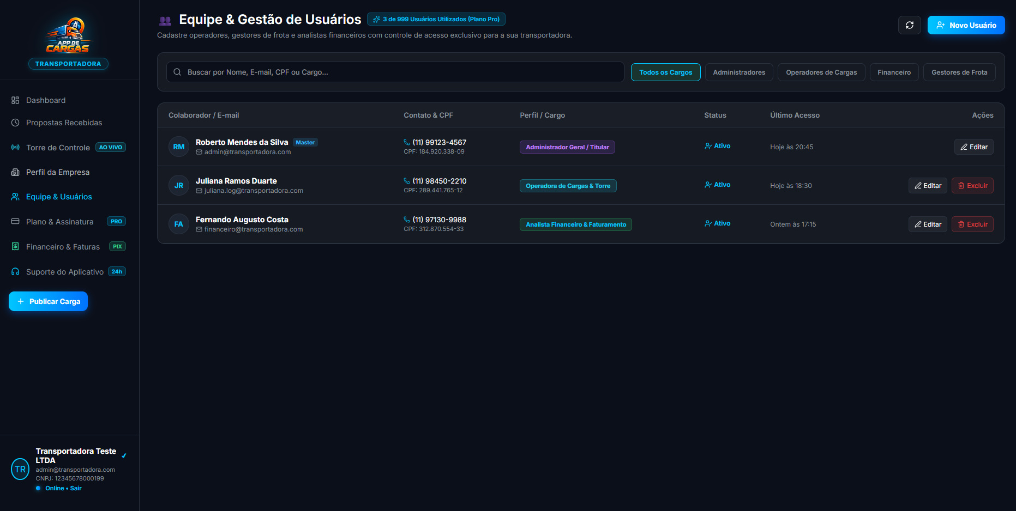
Task: Click the 3 de 999 Usuários Utilizados badge
Action: (x=436, y=19)
